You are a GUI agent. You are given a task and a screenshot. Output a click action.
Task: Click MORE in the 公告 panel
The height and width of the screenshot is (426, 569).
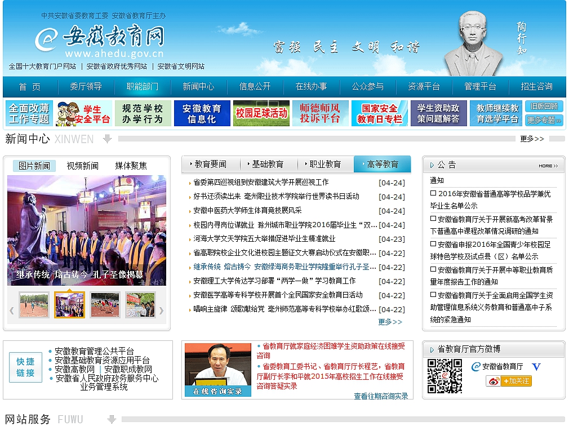(548, 166)
